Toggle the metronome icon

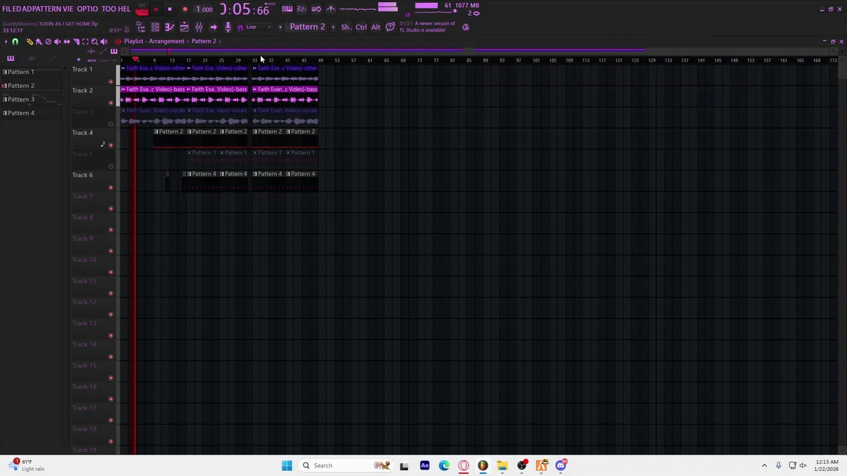pos(331,9)
